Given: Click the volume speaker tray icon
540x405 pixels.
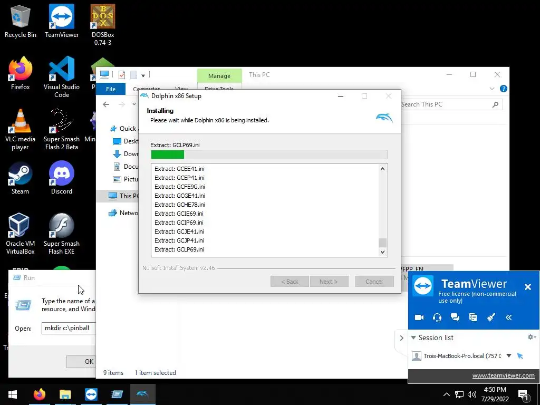Looking at the screenshot, I should [472, 394].
